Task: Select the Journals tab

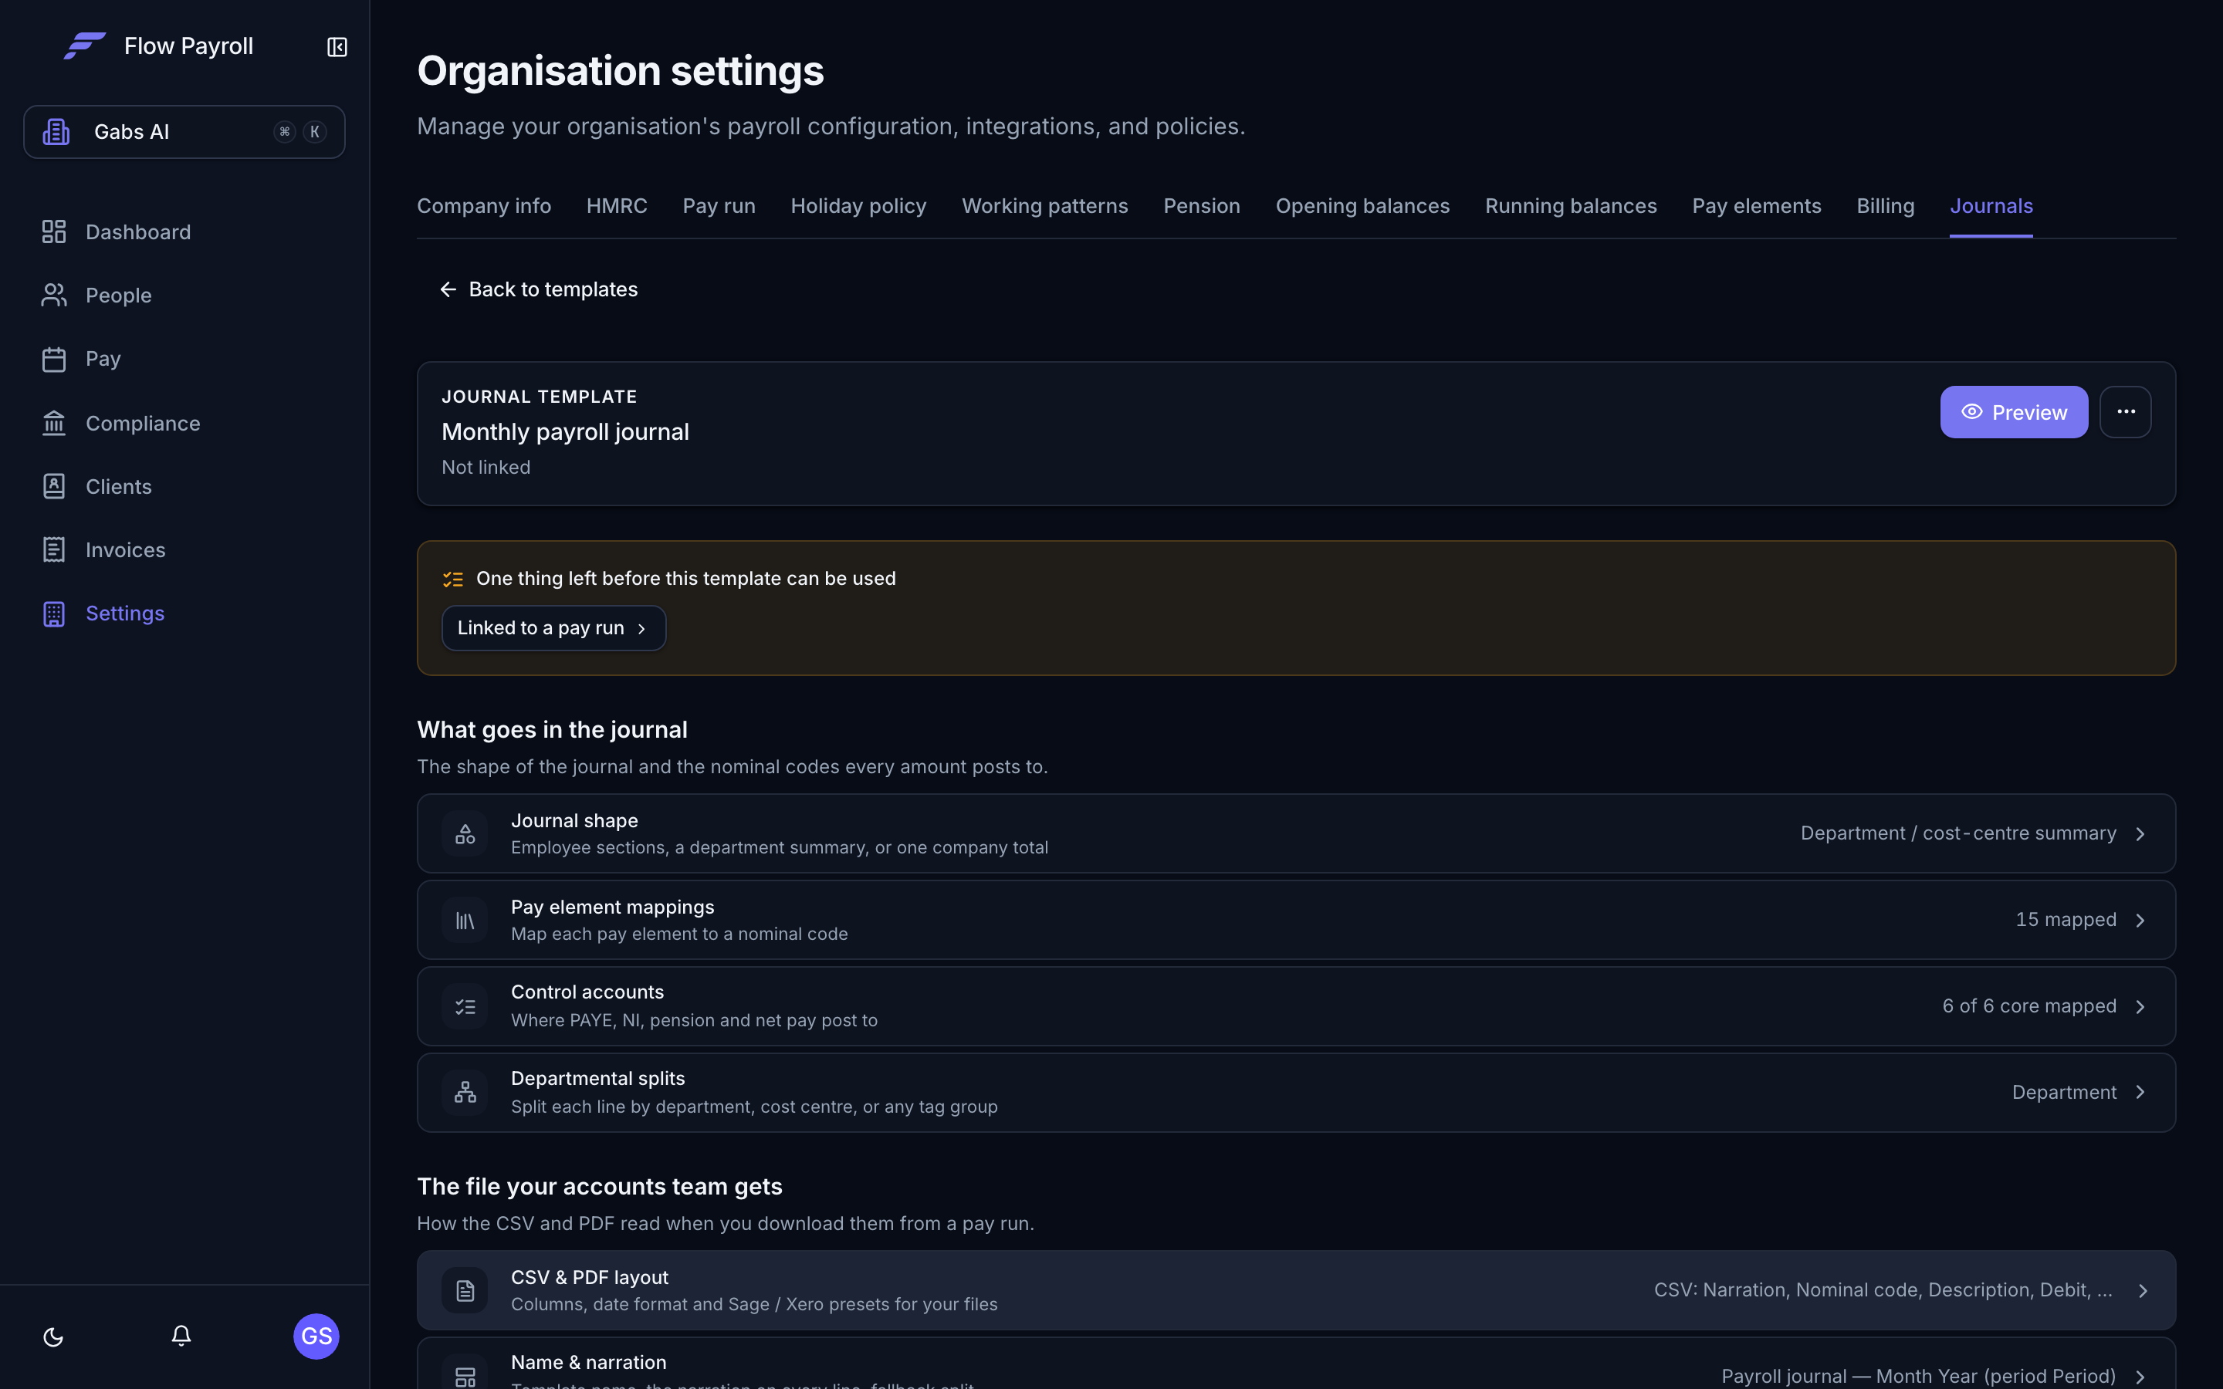Action: click(1991, 206)
